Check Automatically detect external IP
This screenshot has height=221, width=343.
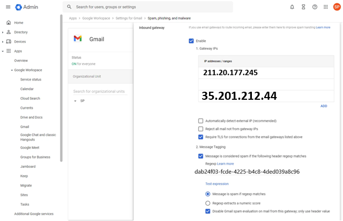tap(200, 121)
